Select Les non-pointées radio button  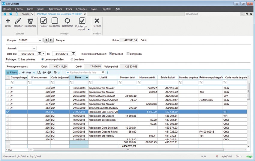tap(43, 59)
